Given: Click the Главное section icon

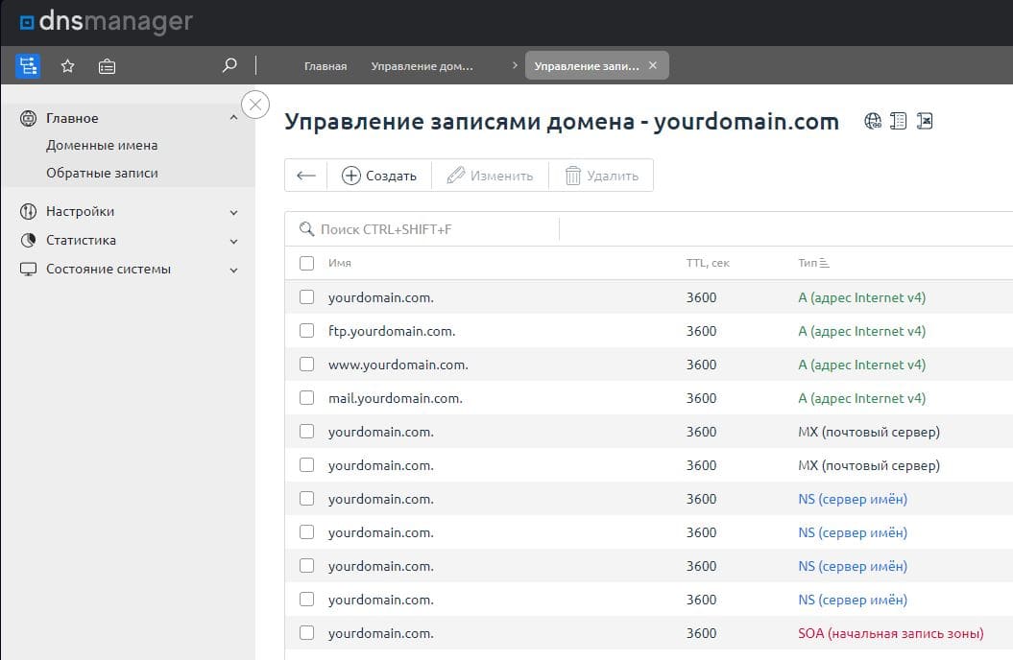Looking at the screenshot, I should pos(28,118).
